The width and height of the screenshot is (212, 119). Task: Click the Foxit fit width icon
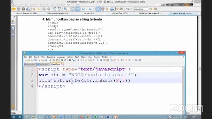78,9
